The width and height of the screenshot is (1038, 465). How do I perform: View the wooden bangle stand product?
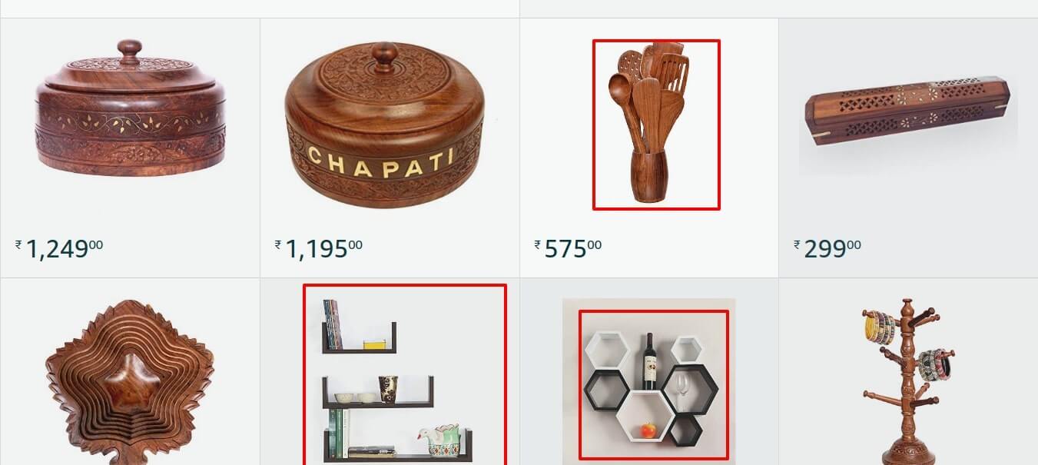907,382
